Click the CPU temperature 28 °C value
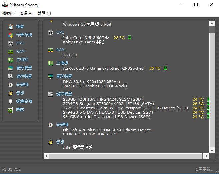The width and height of the screenshot is (219, 174). click(x=119, y=38)
